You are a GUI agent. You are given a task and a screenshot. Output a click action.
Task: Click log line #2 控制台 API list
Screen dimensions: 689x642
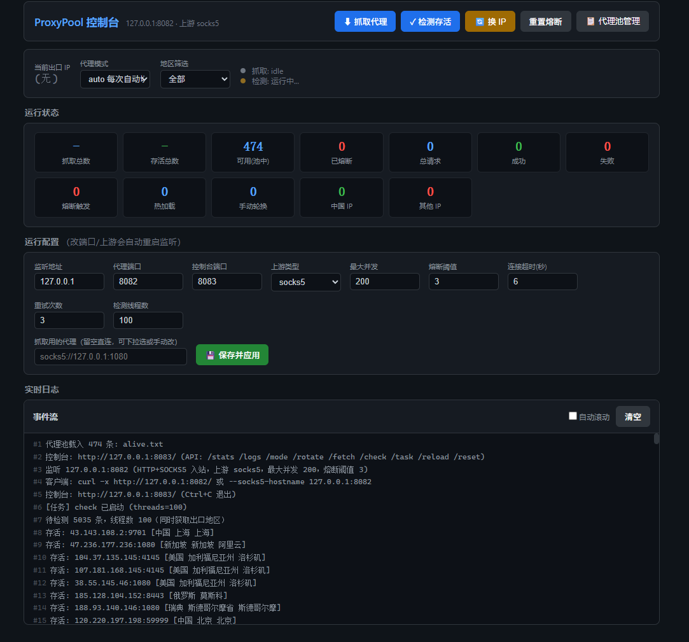(x=259, y=457)
